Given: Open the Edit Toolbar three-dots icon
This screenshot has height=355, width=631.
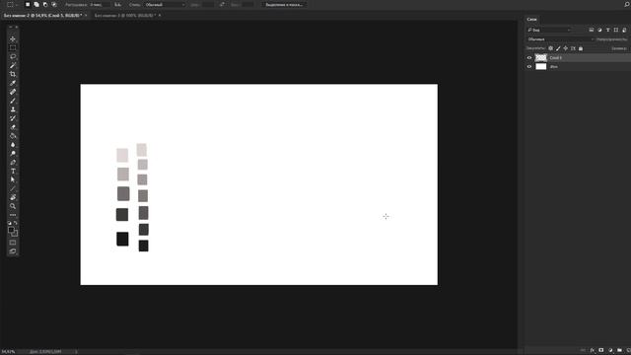Looking at the screenshot, I should click(x=13, y=215).
